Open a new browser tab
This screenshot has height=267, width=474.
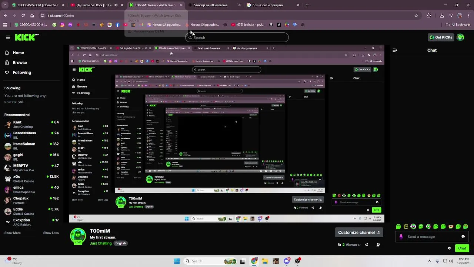[x=307, y=5]
